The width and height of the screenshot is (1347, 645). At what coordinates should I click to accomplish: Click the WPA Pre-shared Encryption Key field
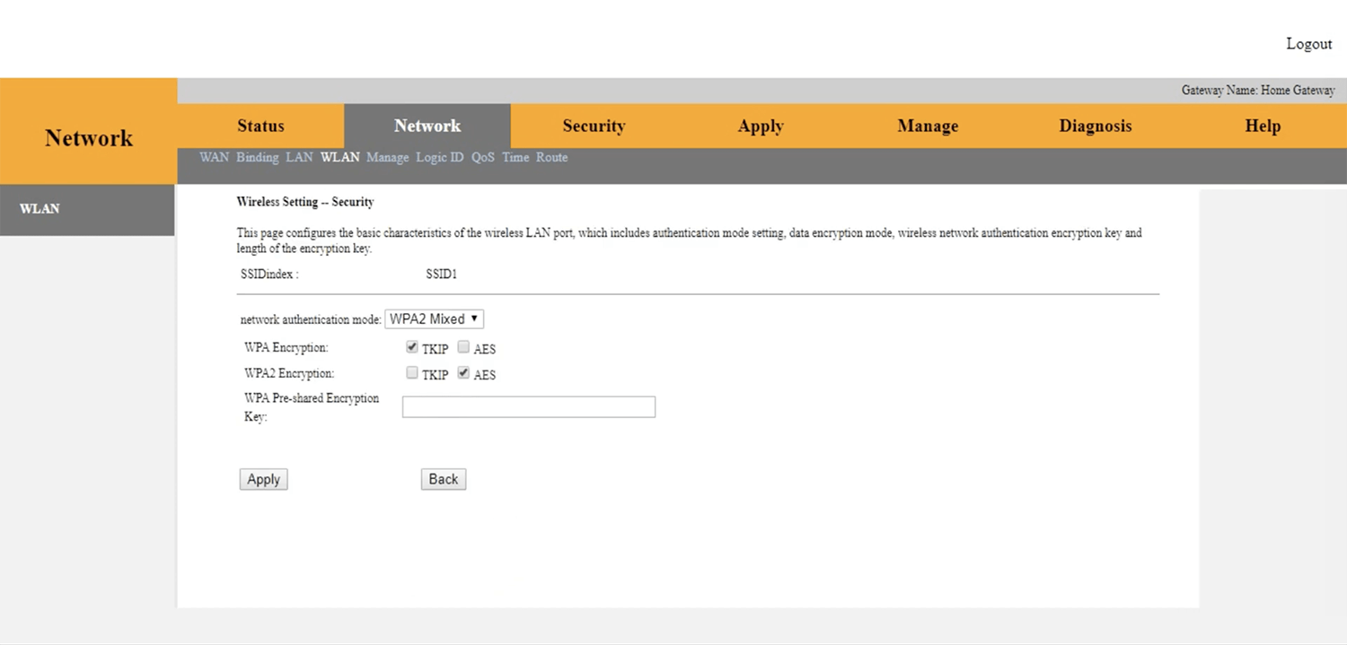[x=528, y=407]
